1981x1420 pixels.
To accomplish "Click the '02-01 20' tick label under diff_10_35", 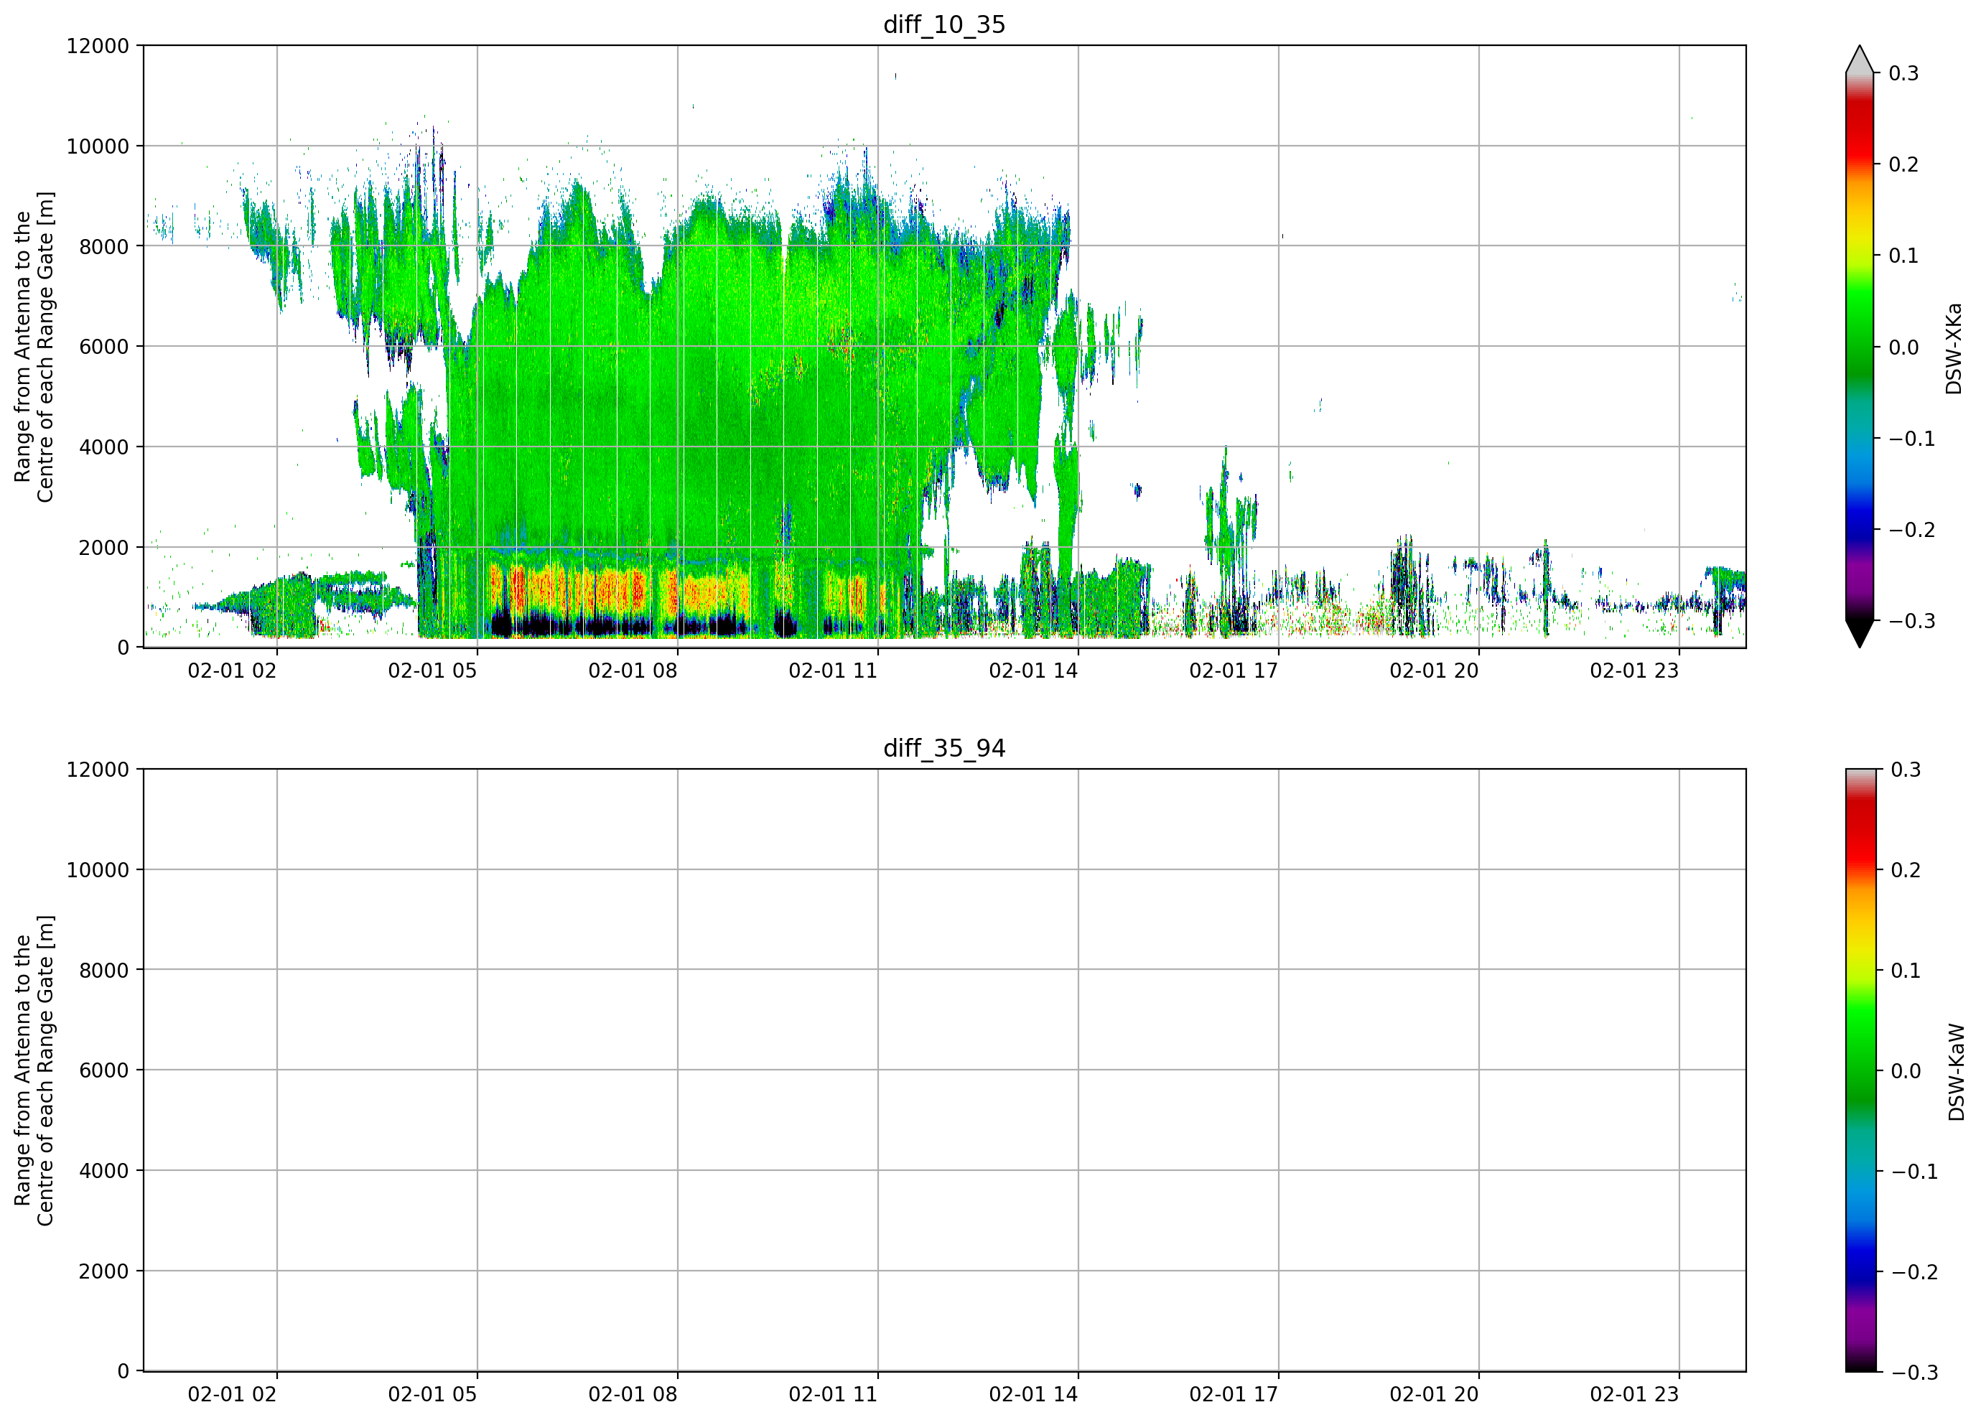I will 1434,671.
